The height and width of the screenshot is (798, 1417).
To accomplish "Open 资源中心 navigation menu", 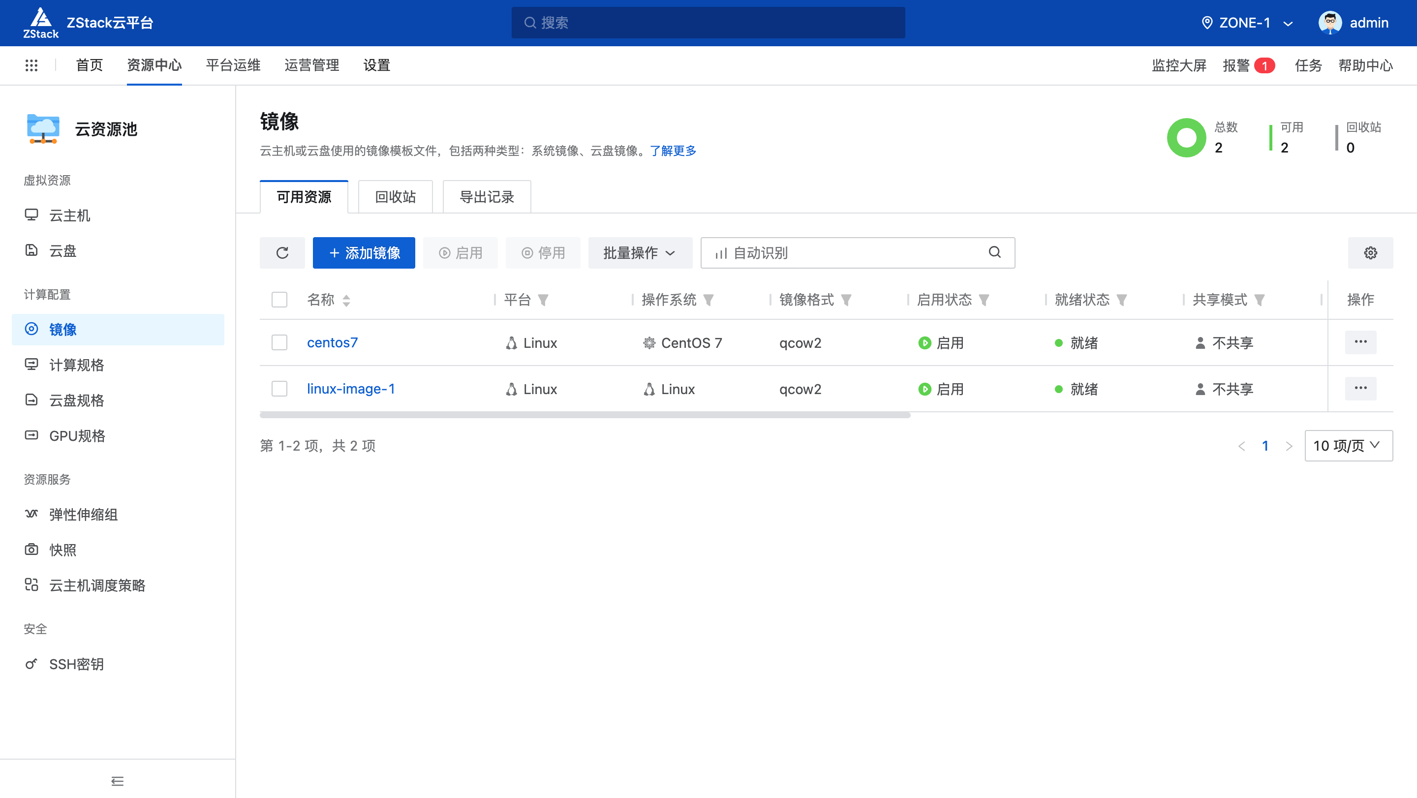I will tap(154, 65).
